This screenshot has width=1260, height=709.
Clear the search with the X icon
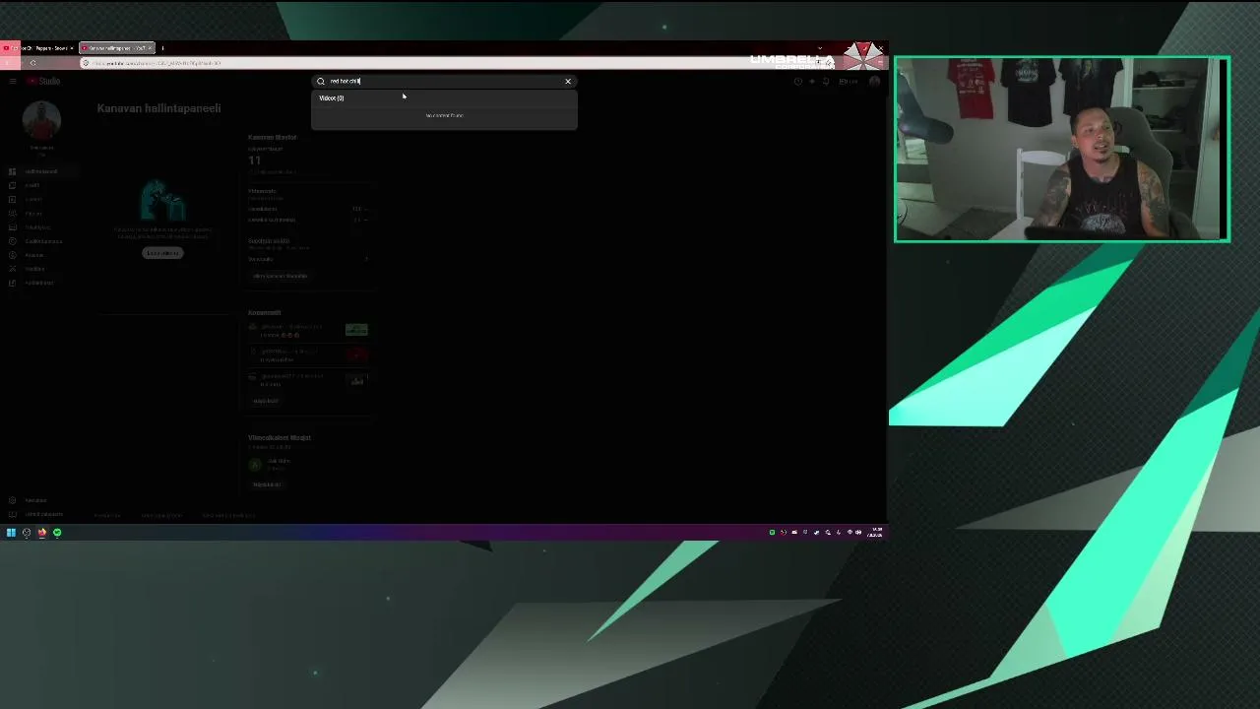click(x=568, y=82)
